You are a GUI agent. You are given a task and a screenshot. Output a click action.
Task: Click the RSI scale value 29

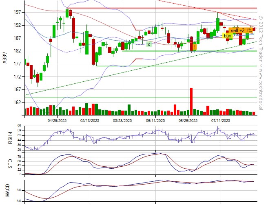click(x=19, y=150)
